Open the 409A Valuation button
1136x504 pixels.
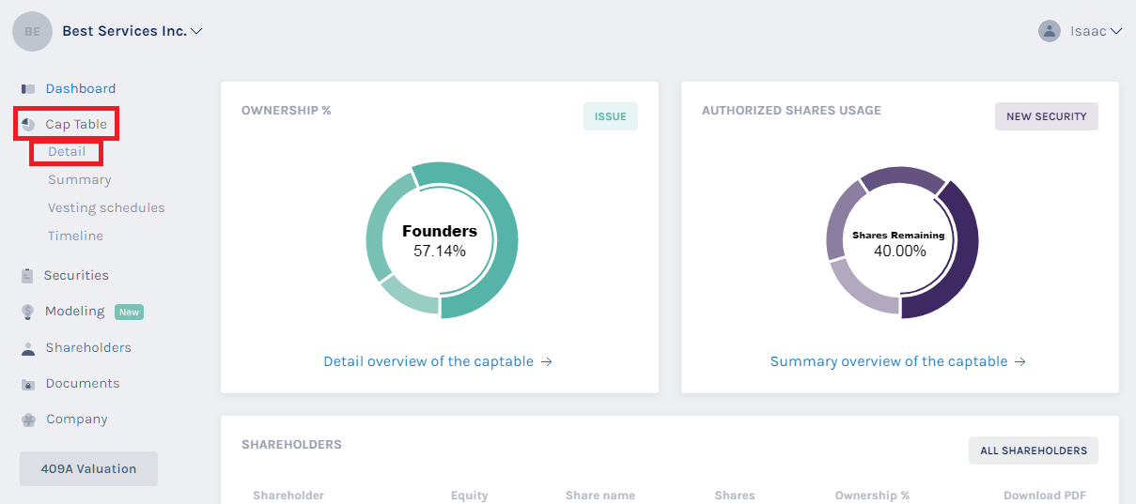click(88, 469)
